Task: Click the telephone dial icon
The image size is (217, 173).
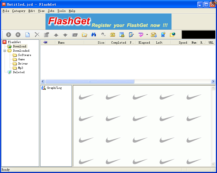Action: 113,34
